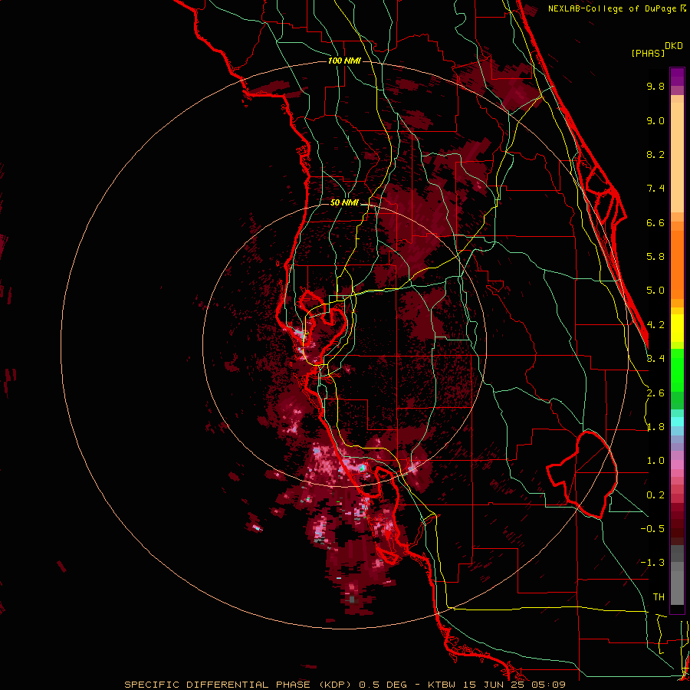Select the 9.8 value on the scale
The width and height of the screenshot is (690, 690).
(655, 86)
